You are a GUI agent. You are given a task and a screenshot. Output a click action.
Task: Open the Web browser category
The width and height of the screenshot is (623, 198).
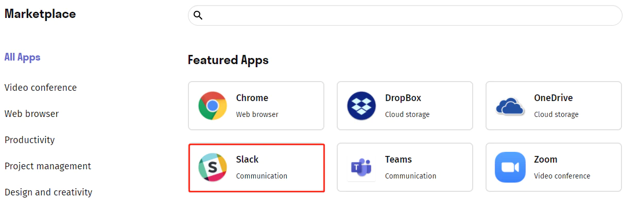tap(32, 114)
